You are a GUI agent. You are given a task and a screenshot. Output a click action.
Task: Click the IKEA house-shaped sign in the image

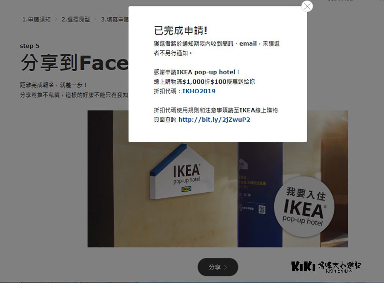[x=182, y=172]
